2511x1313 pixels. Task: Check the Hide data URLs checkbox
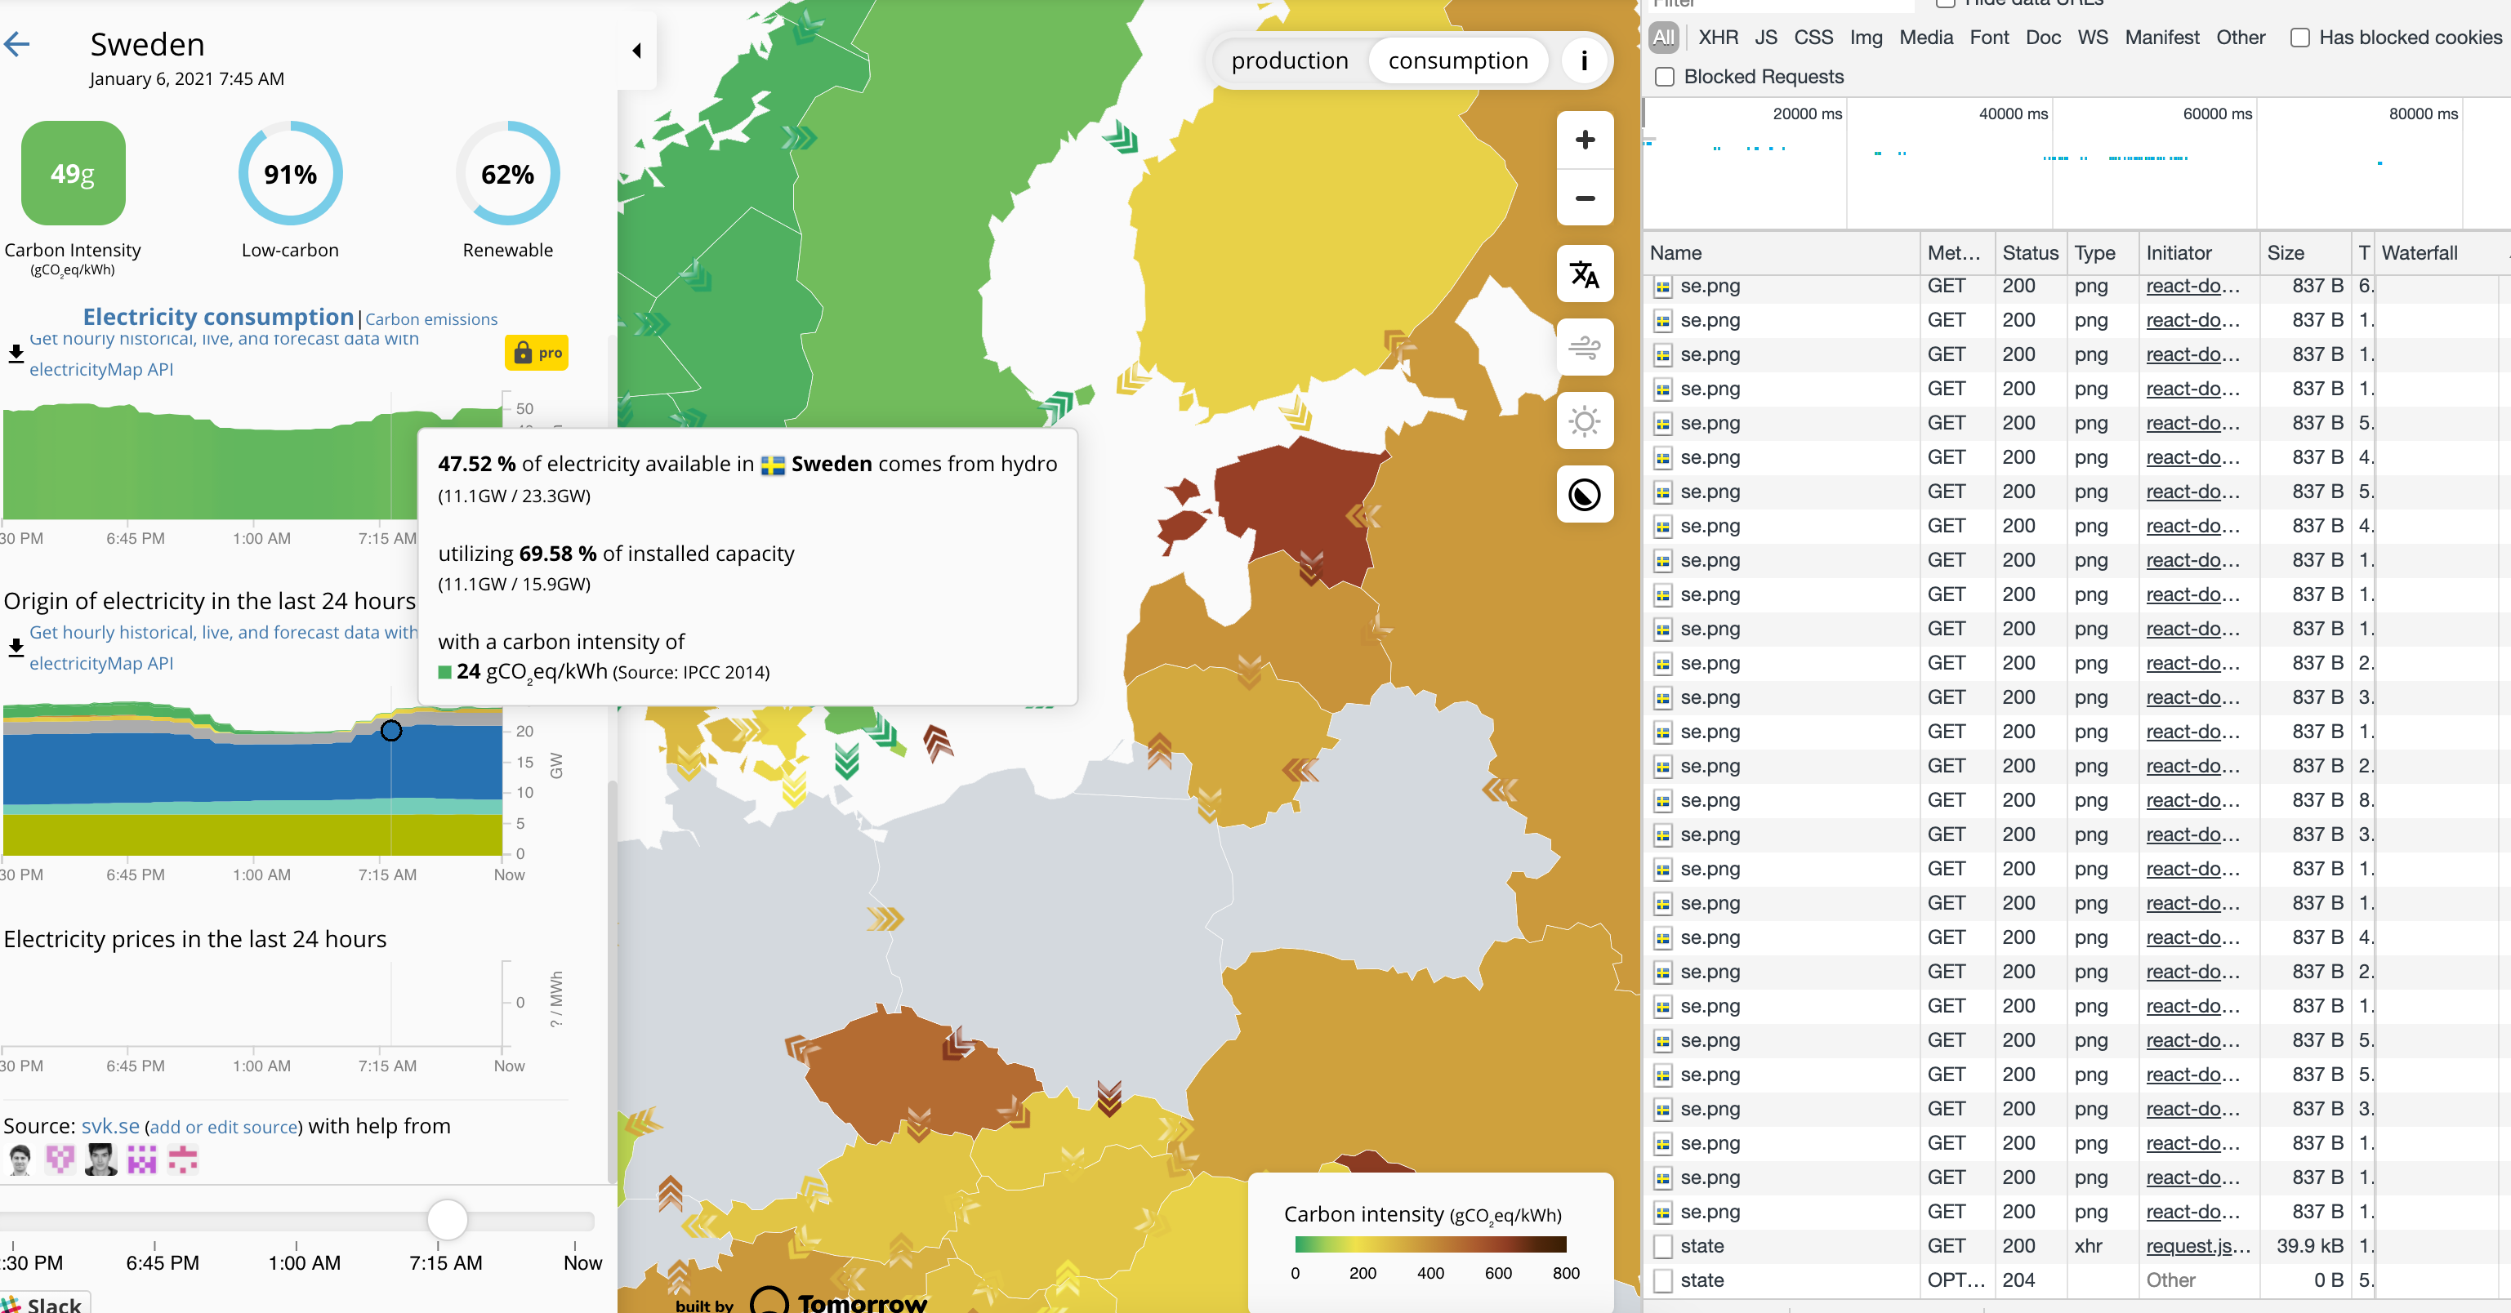[x=1945, y=4]
